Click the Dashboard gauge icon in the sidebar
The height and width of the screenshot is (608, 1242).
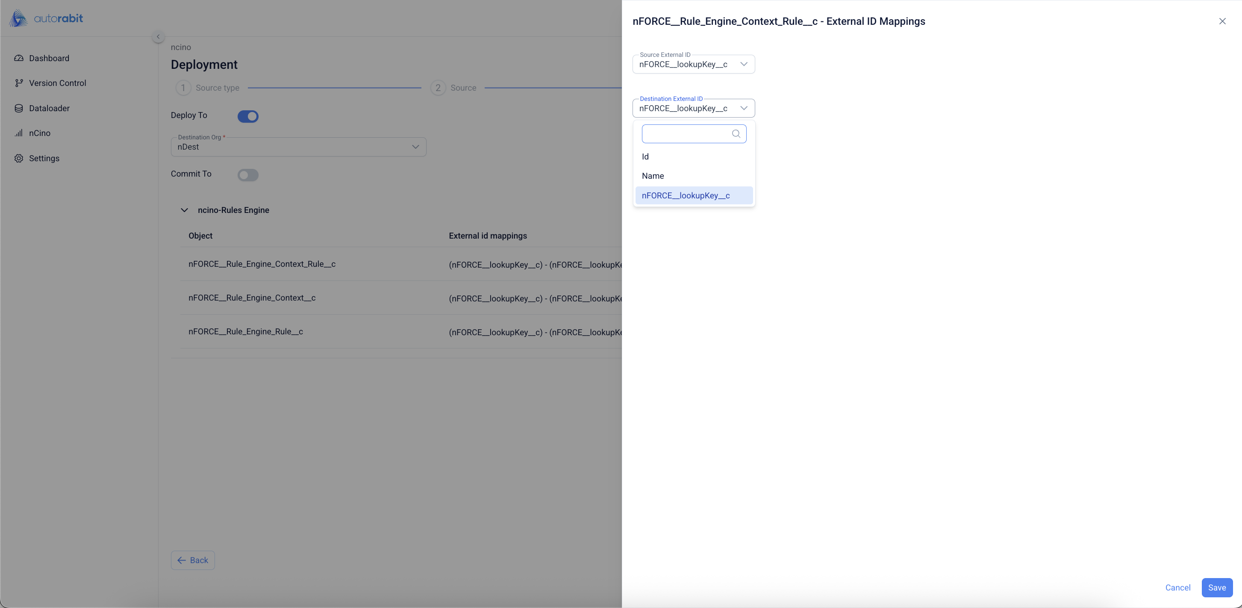click(19, 58)
